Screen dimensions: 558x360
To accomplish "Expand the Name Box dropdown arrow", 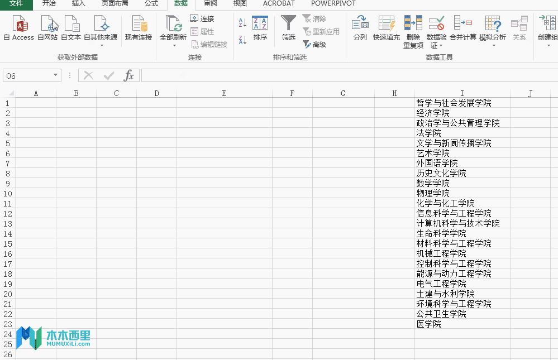I will pos(55,75).
